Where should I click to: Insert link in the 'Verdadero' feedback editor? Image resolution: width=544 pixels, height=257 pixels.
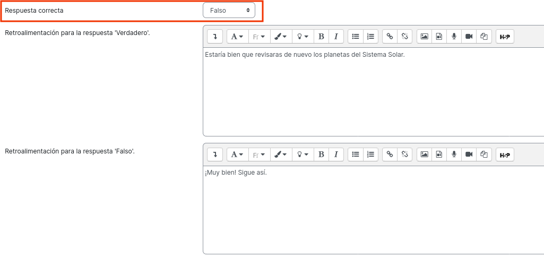[390, 37]
